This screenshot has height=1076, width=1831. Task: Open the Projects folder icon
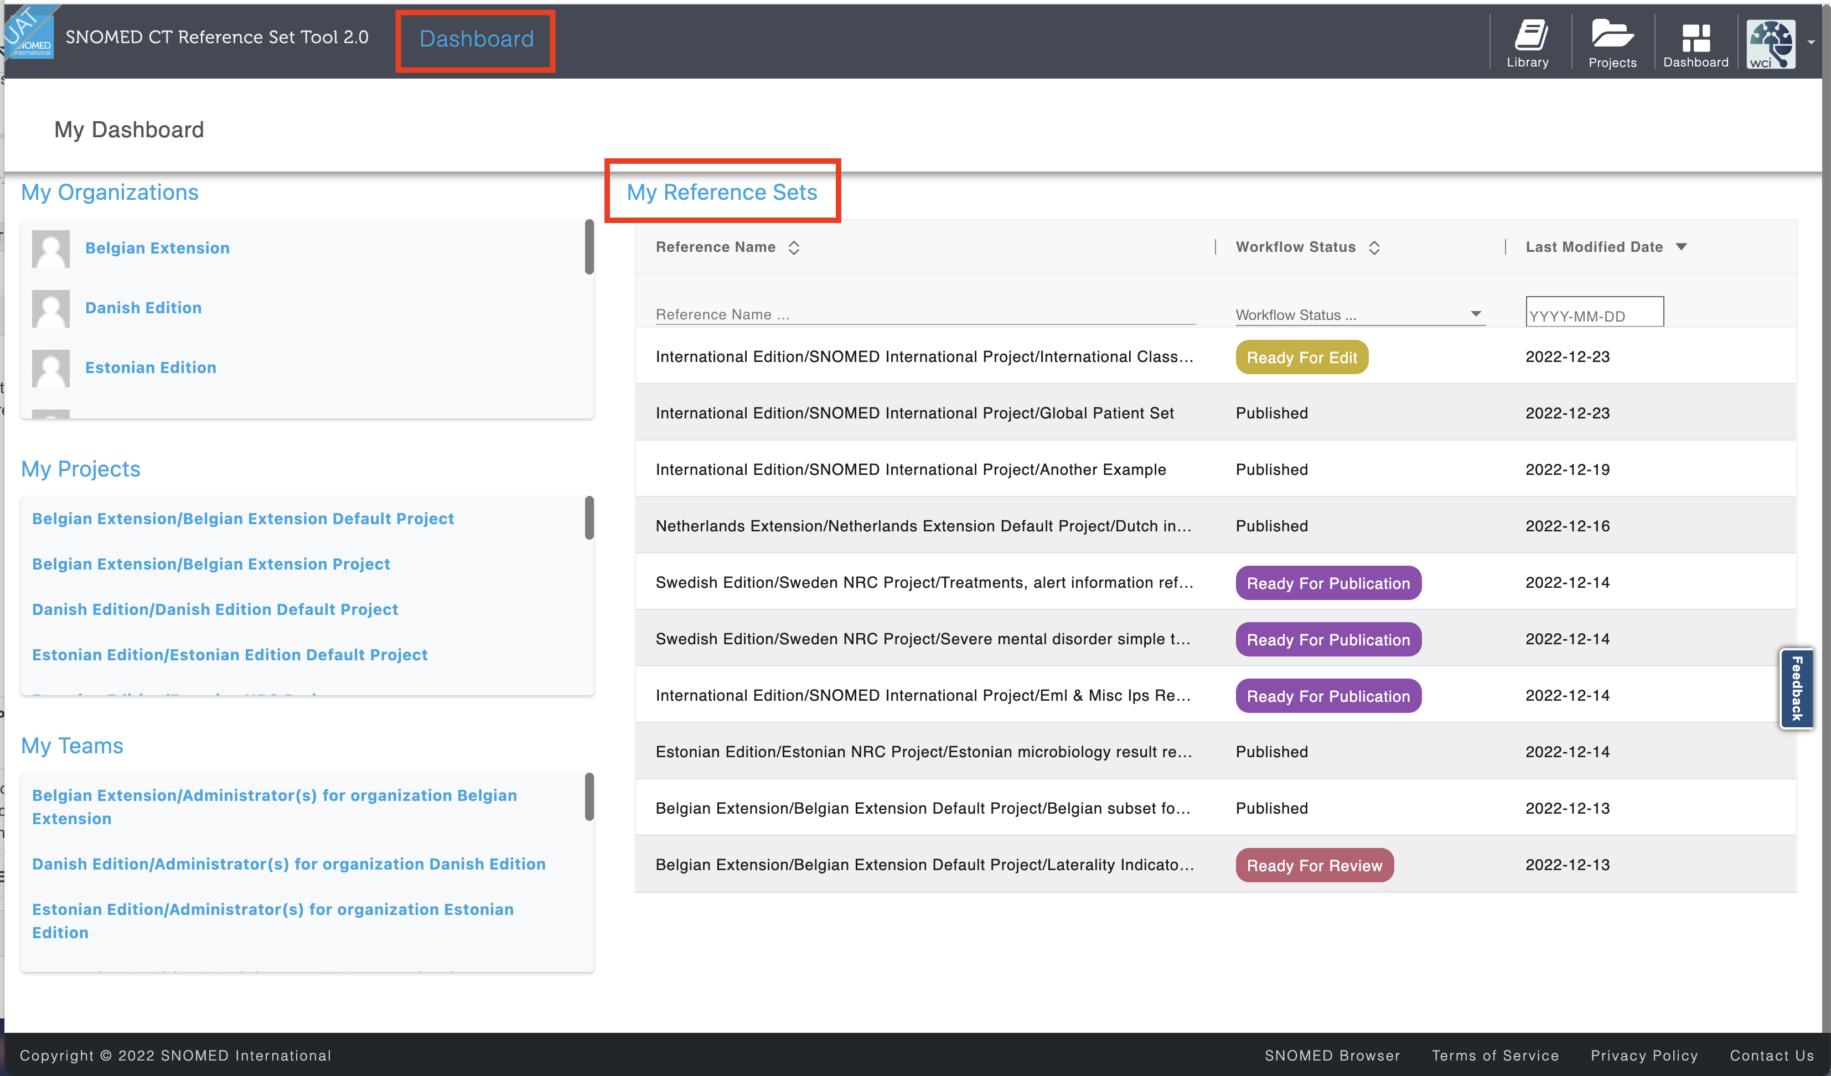[x=1612, y=43]
